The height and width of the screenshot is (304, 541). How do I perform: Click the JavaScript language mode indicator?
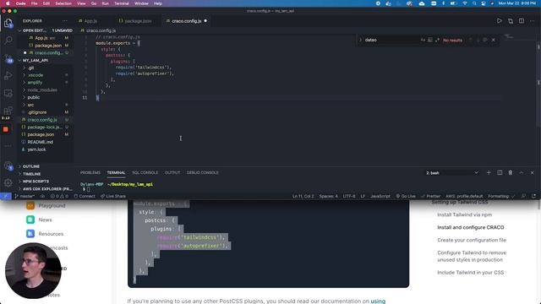(x=380, y=196)
